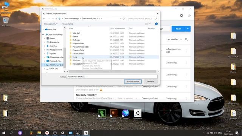Confirm with Выбор папки button
Image resolution: width=242 pixels, height=136 pixels.
[x=133, y=82]
